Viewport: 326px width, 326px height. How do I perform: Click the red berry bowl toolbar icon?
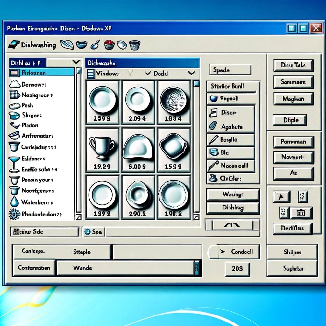(109, 45)
